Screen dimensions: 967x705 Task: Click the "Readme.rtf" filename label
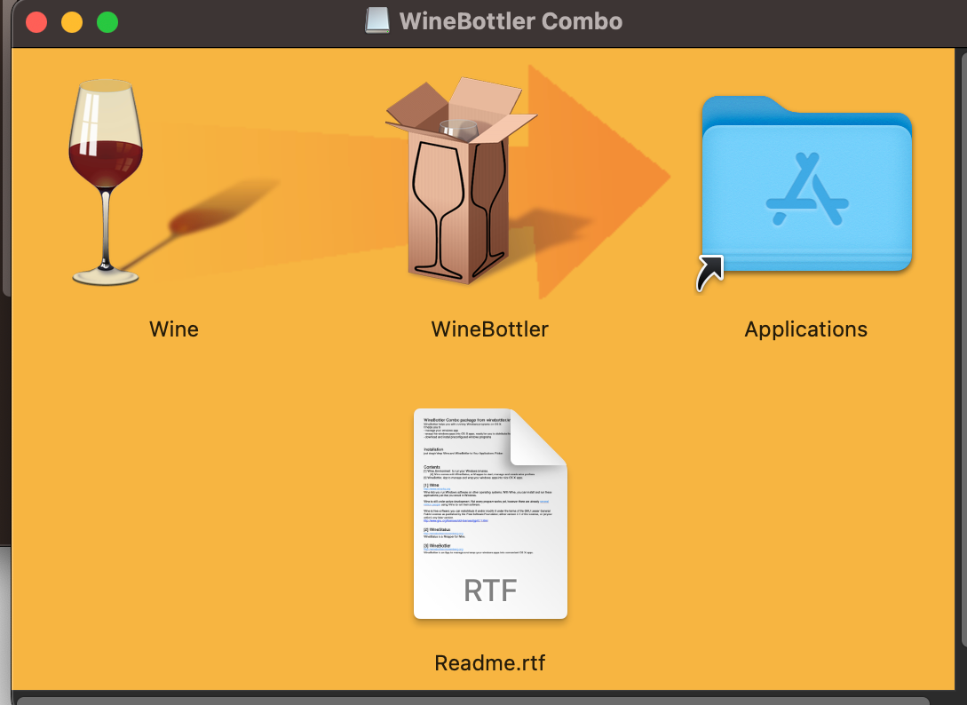coord(489,663)
